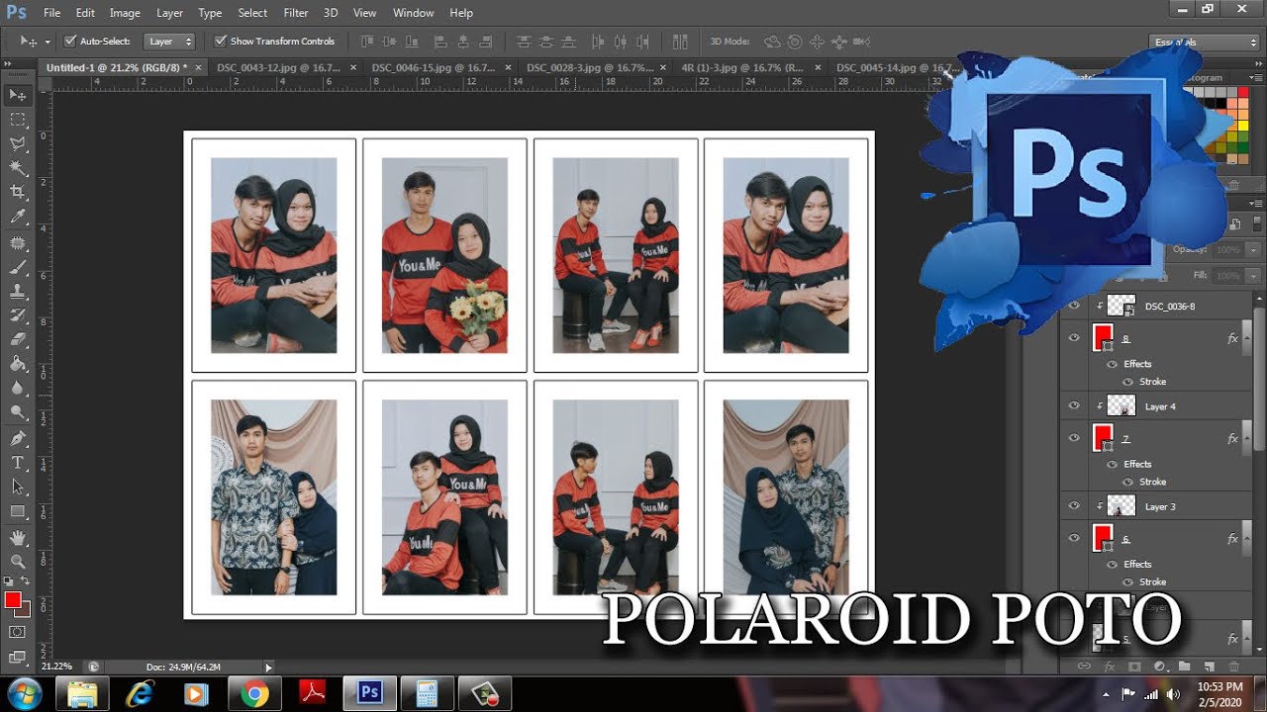The width and height of the screenshot is (1267, 712).
Task: Swap foreground and background colors
Action: 26,582
